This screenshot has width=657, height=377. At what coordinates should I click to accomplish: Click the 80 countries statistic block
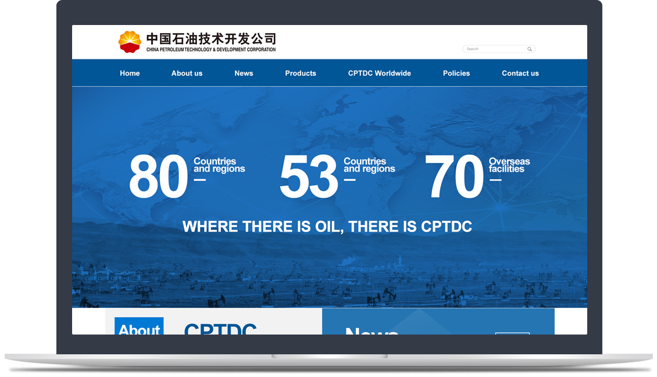pyautogui.click(x=186, y=175)
